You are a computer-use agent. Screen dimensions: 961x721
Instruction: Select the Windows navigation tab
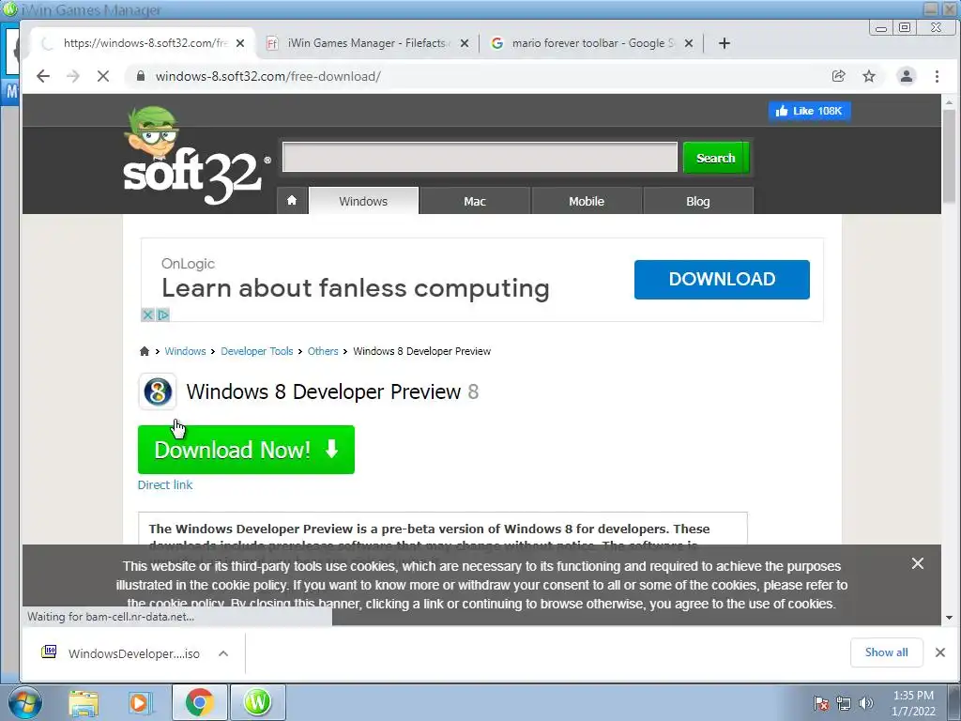pyautogui.click(x=363, y=201)
